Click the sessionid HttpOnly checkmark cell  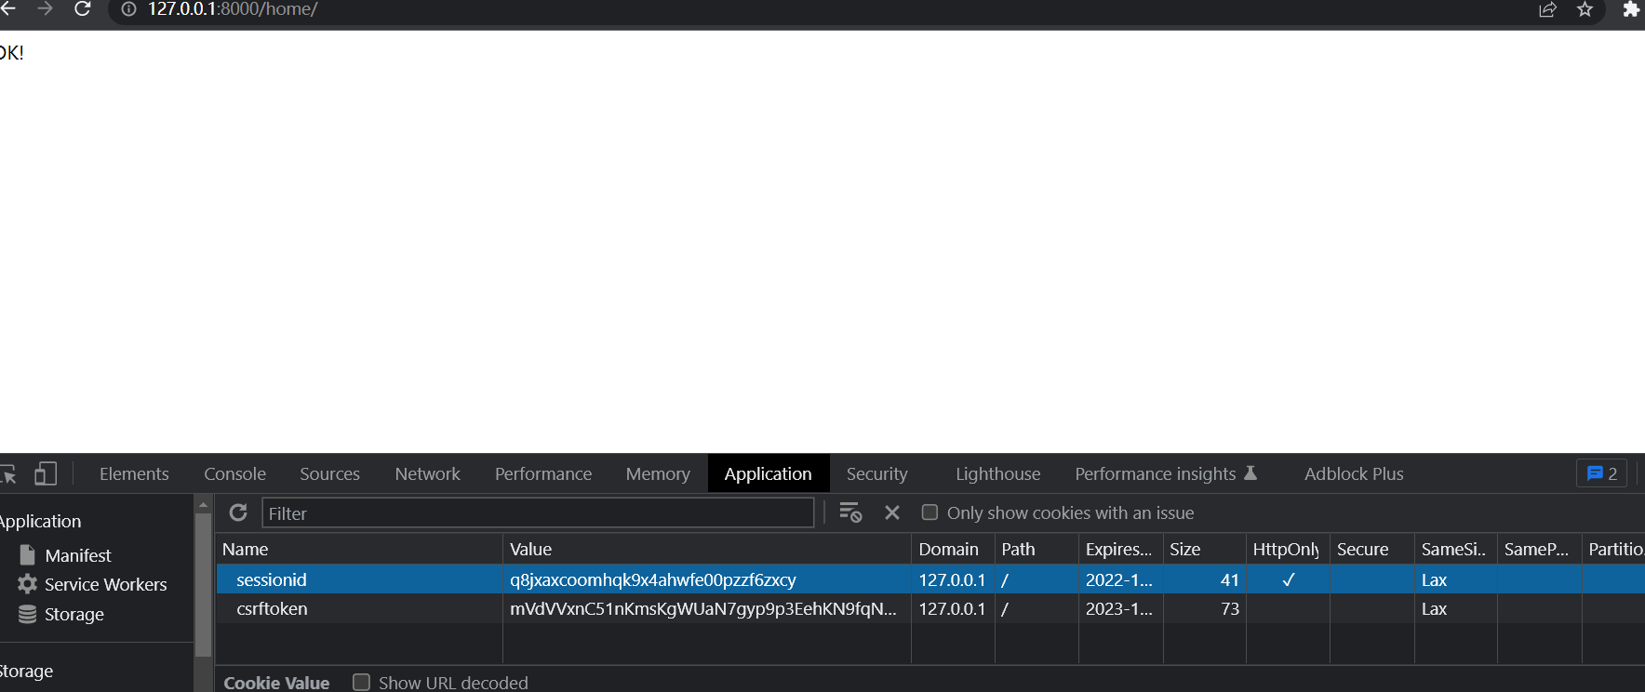pyautogui.click(x=1288, y=579)
